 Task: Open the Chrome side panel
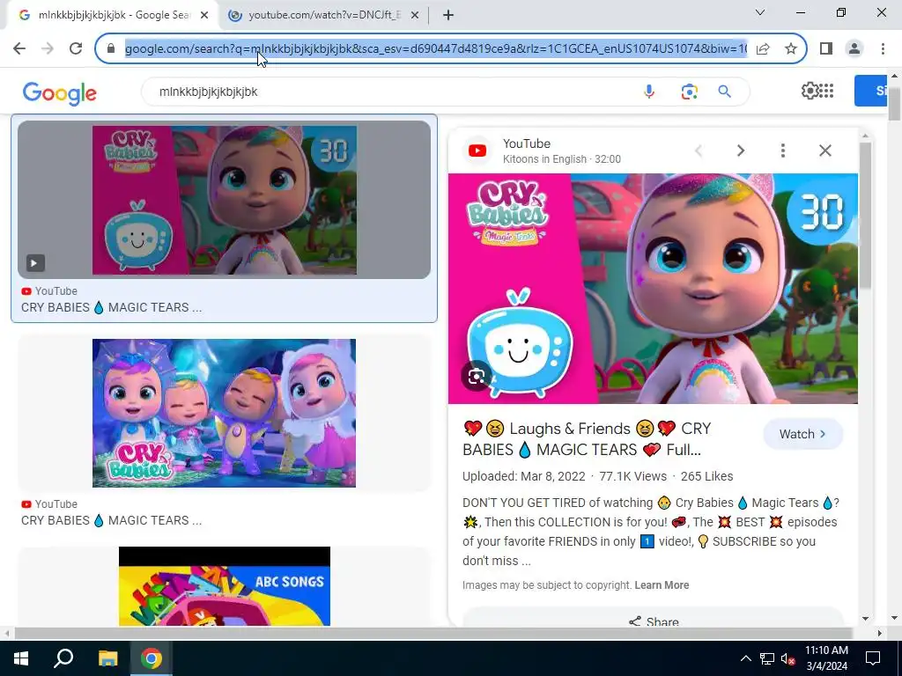pos(826,48)
